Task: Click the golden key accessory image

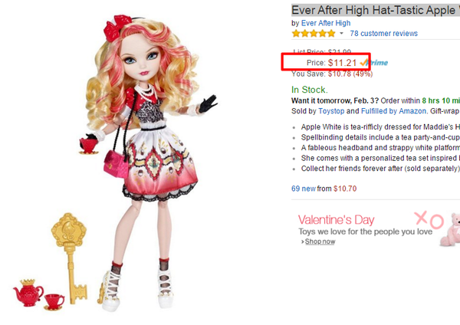Action: coord(70,258)
